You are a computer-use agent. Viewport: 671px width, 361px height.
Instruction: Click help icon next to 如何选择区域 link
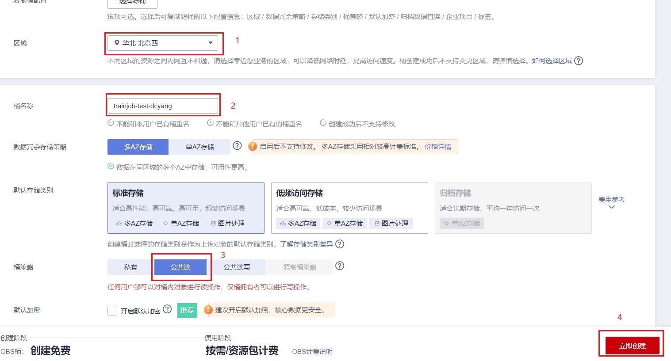[x=579, y=61]
